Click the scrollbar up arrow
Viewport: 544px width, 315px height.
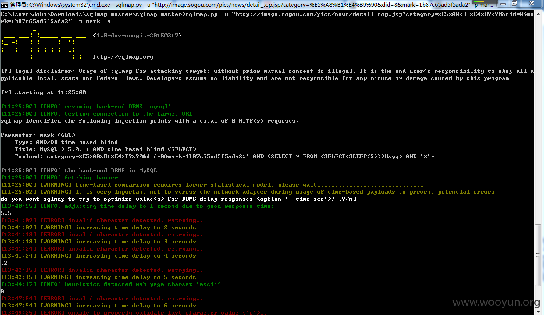tap(539, 15)
